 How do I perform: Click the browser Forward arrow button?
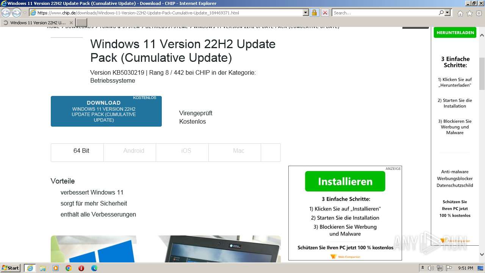click(x=16, y=13)
